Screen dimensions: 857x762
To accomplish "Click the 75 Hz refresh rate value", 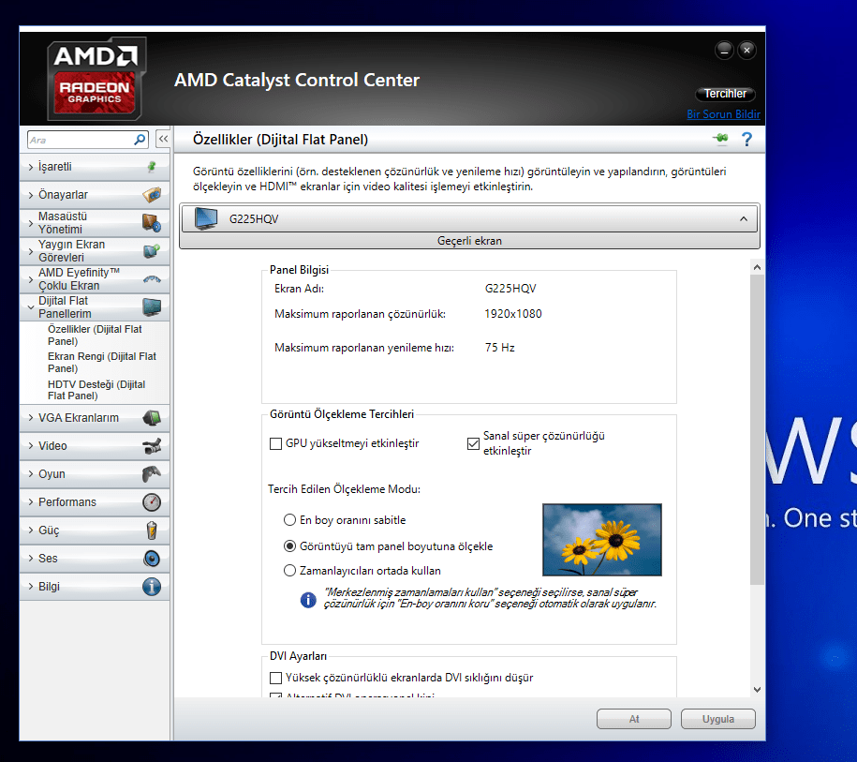I will click(499, 348).
